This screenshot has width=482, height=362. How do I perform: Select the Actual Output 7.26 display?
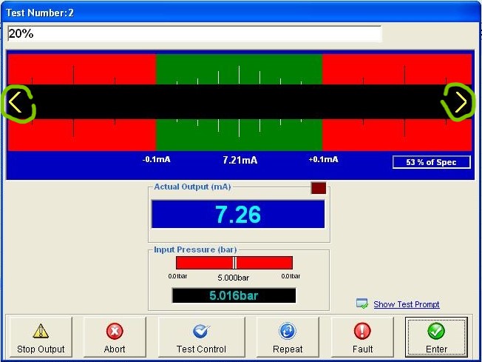pos(237,214)
